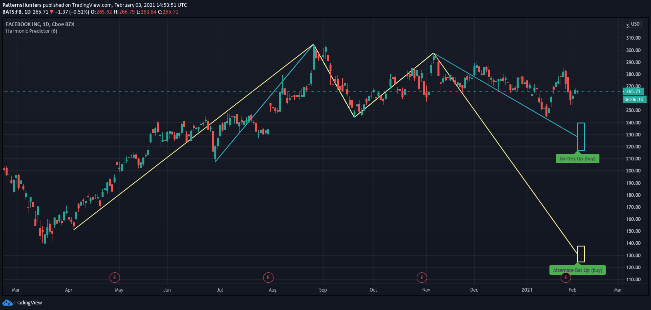
Task: Click the high value H:266.79
Action: pyautogui.click(x=124, y=12)
